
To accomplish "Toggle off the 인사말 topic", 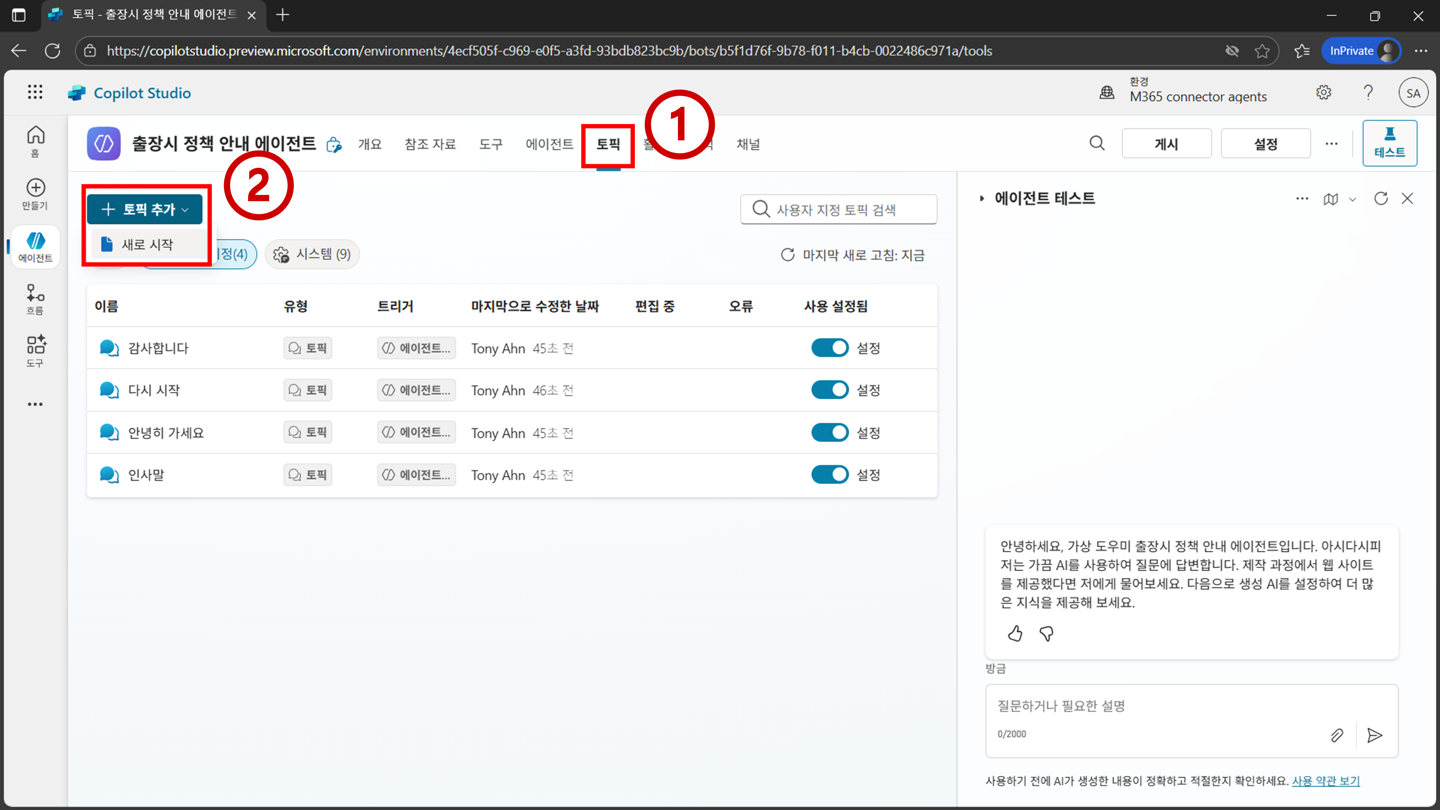I will pyautogui.click(x=829, y=474).
